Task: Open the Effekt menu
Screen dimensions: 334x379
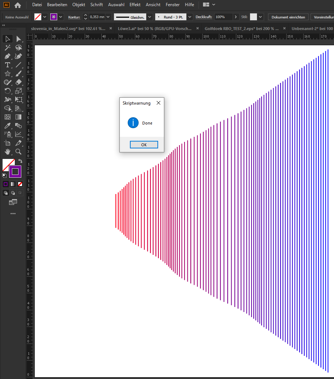Action: pos(135,5)
